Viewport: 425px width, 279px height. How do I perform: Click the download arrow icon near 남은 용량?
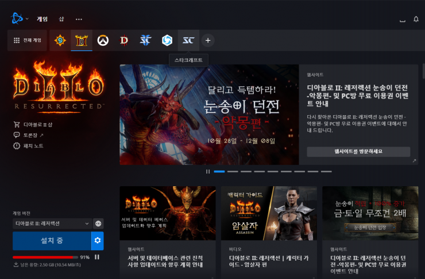click(16, 265)
